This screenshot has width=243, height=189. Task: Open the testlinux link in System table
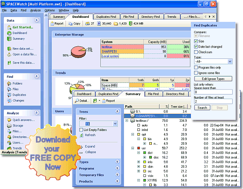point(107,47)
